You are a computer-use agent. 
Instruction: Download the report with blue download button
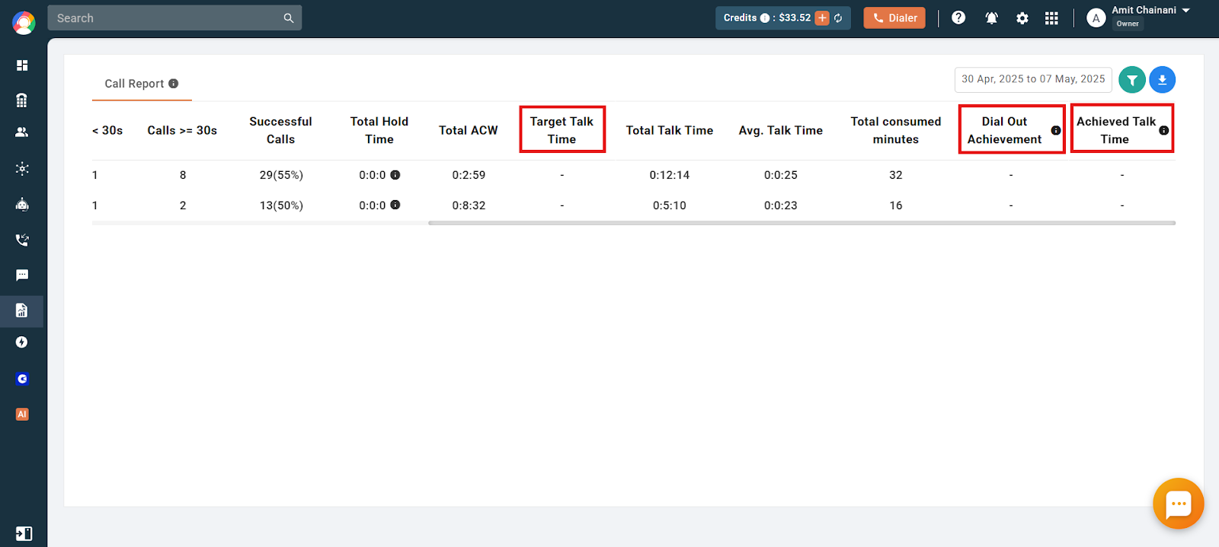[1162, 80]
